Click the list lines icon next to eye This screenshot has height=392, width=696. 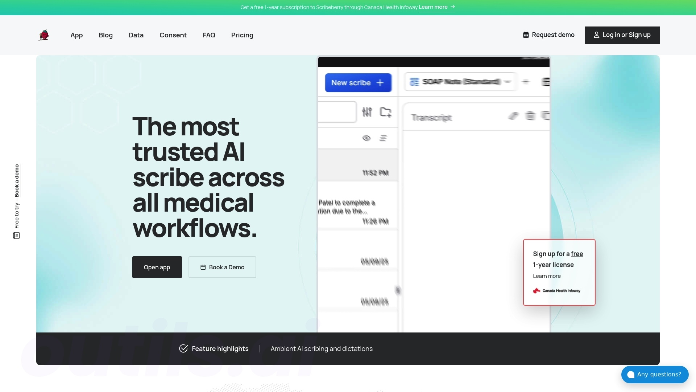coord(383,138)
